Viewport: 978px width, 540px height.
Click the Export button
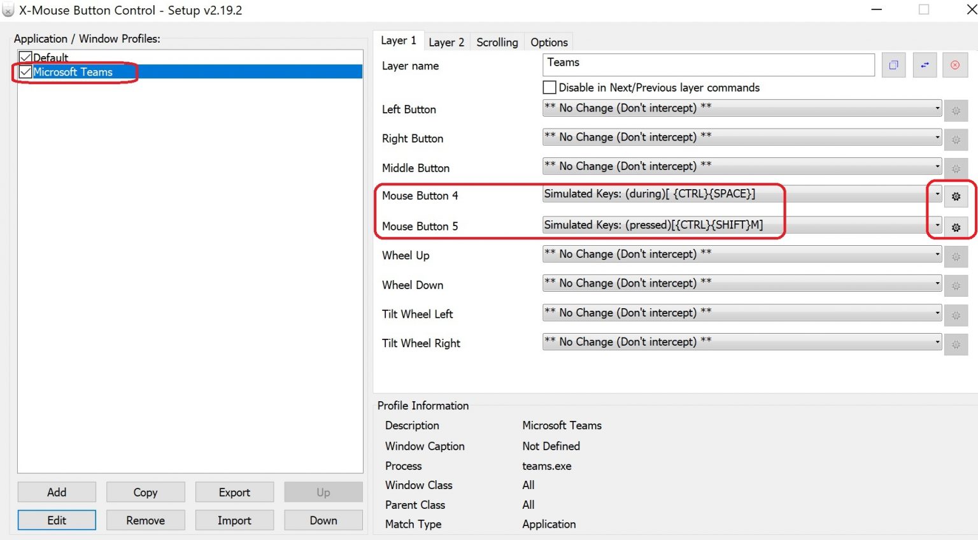[x=234, y=492]
